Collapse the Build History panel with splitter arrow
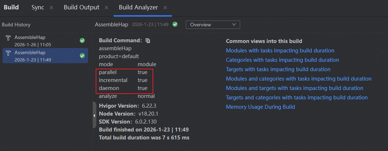 (x=94, y=115)
